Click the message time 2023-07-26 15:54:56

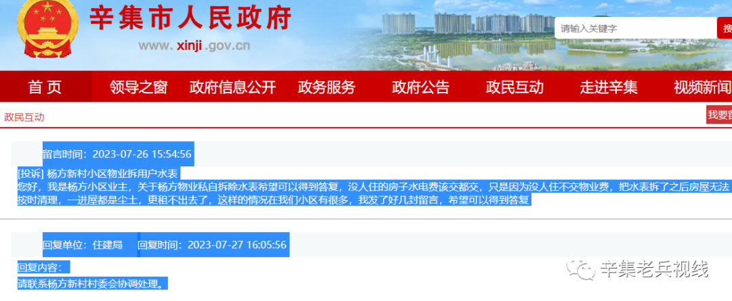point(142,154)
